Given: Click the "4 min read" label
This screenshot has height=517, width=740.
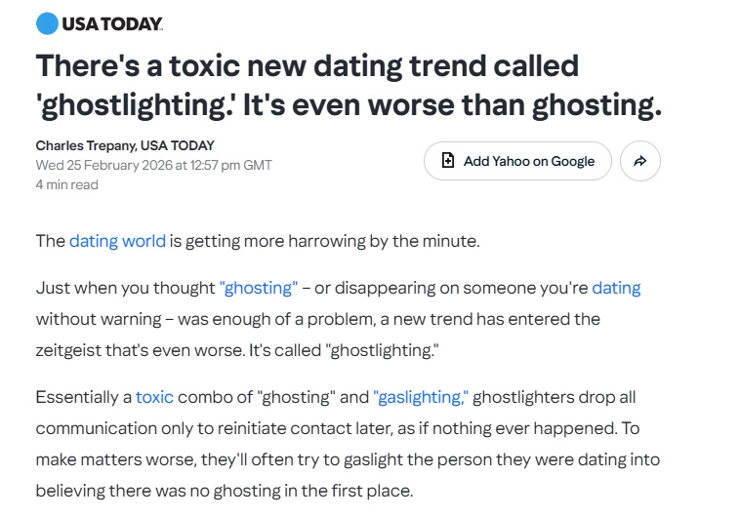Looking at the screenshot, I should tap(66, 184).
